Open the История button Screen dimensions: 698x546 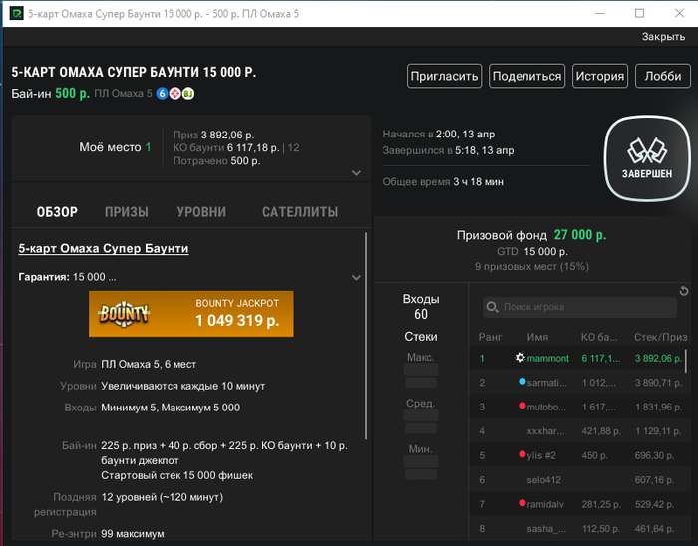click(599, 76)
